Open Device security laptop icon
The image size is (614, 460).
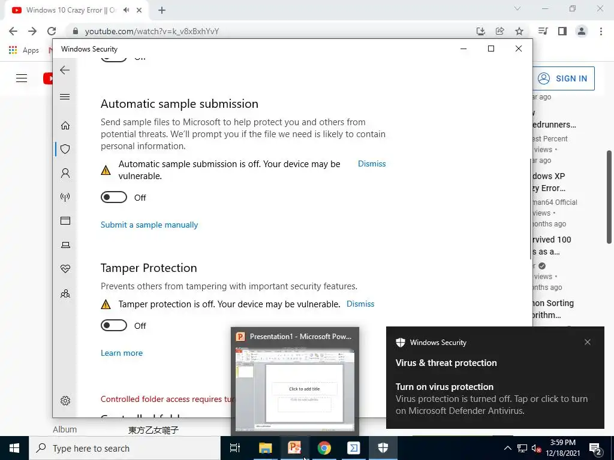(65, 245)
